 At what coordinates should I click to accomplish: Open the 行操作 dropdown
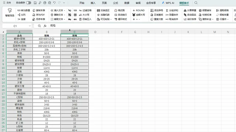(228, 19)
